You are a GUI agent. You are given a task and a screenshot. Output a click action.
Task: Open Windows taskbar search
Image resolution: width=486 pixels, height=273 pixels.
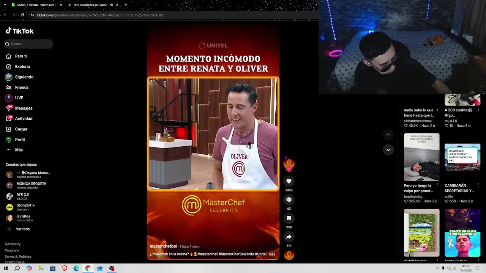(x=17, y=268)
